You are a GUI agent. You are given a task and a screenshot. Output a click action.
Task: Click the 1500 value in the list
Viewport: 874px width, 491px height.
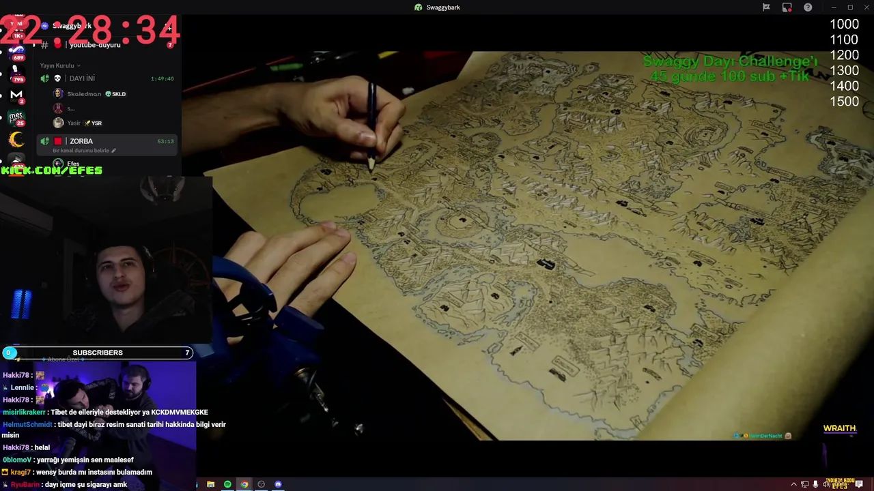[x=844, y=101]
